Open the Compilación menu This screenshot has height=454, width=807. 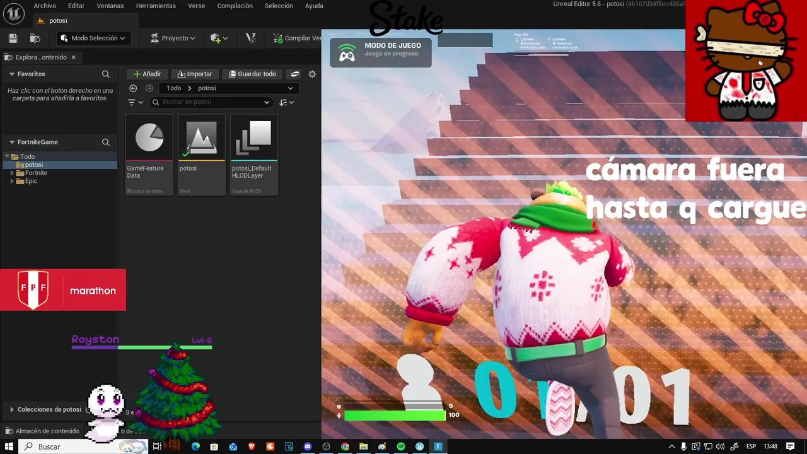(x=235, y=6)
